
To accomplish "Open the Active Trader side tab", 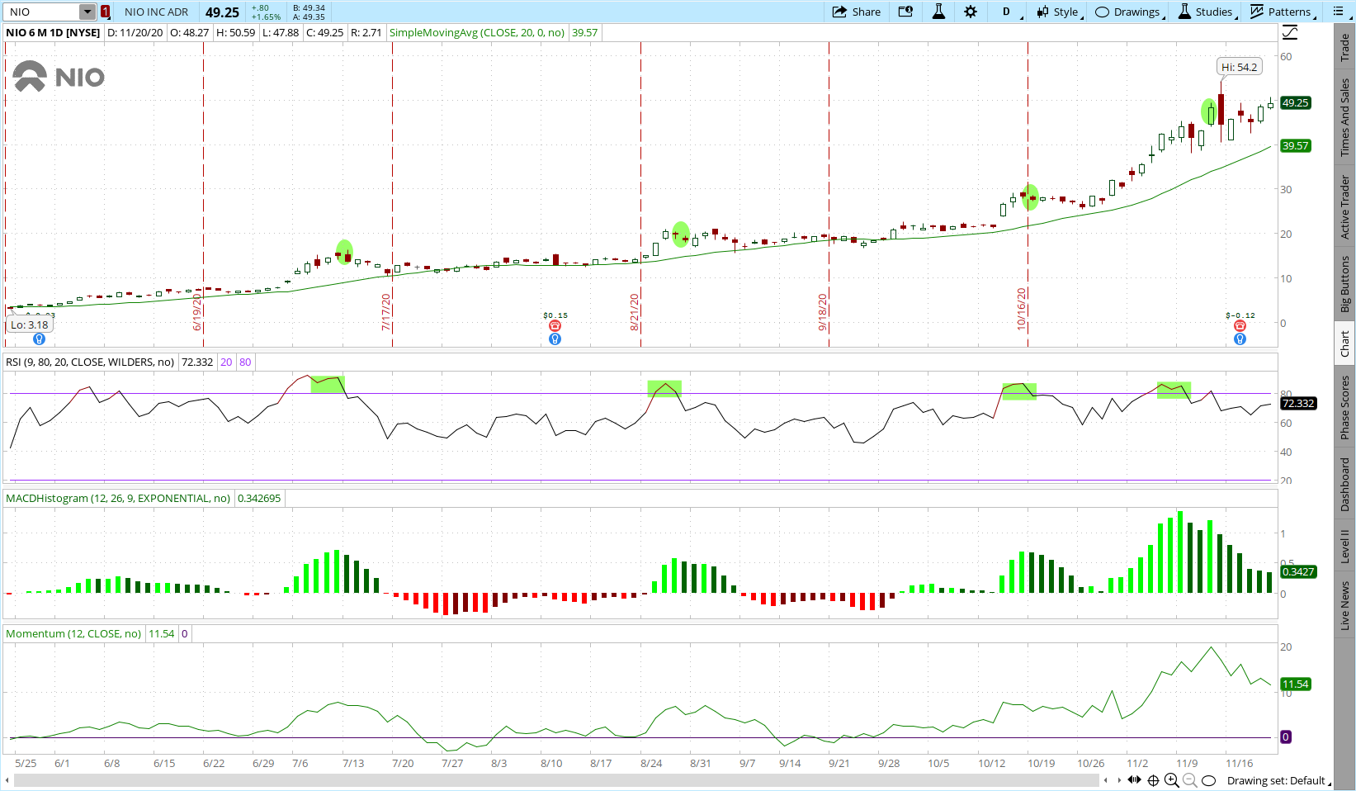I will coord(1344,206).
